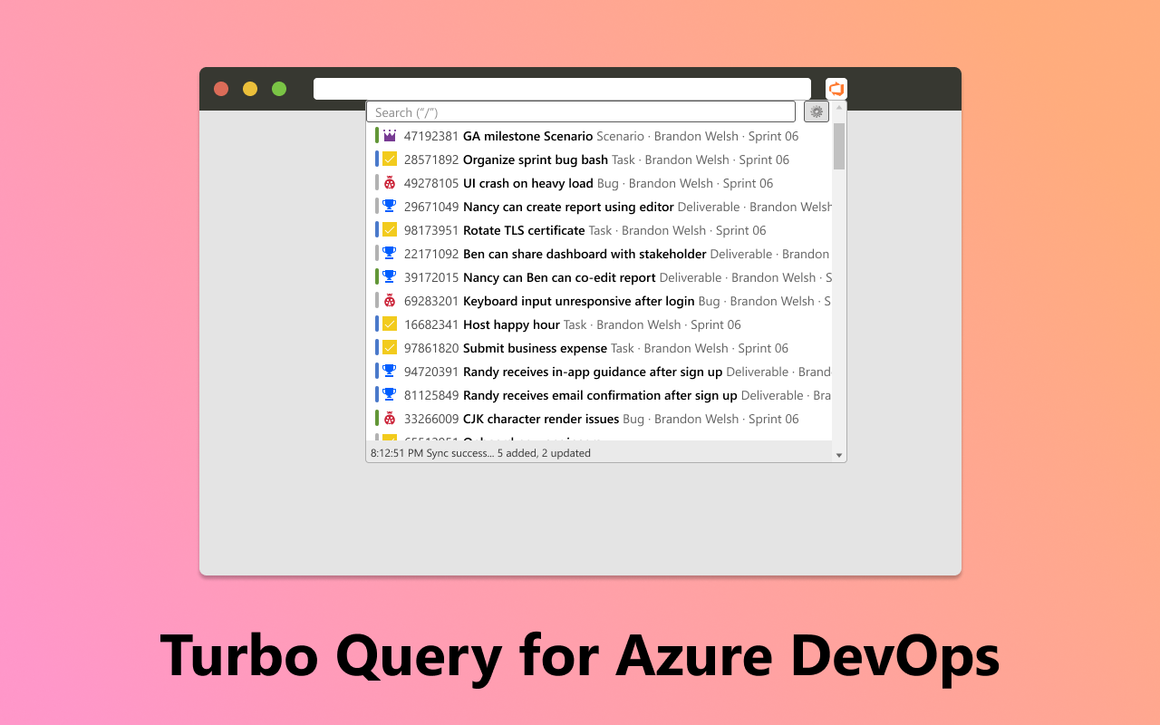Click the browser address bar
The height and width of the screenshot is (725, 1160).
coord(562,88)
